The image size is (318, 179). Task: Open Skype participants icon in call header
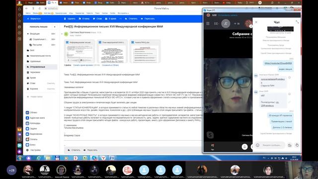pyautogui.click(x=226, y=23)
